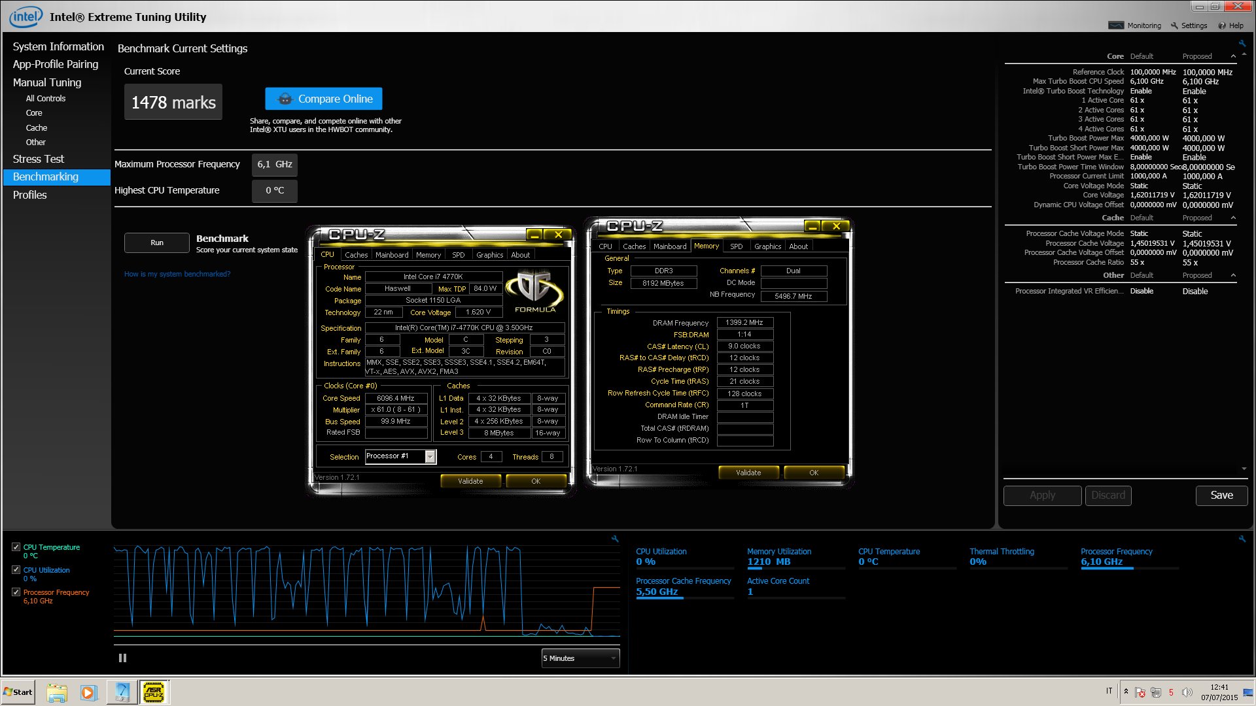This screenshot has width=1256, height=706.
Task: Click the settings panel scroll down arrow
Action: click(1244, 469)
